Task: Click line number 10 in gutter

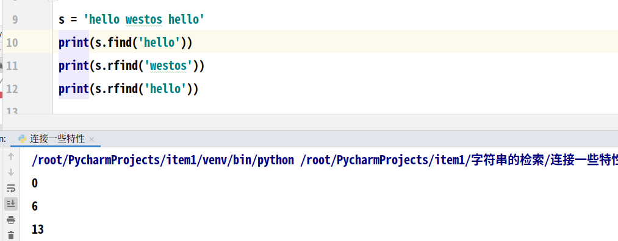Action: (x=12, y=43)
